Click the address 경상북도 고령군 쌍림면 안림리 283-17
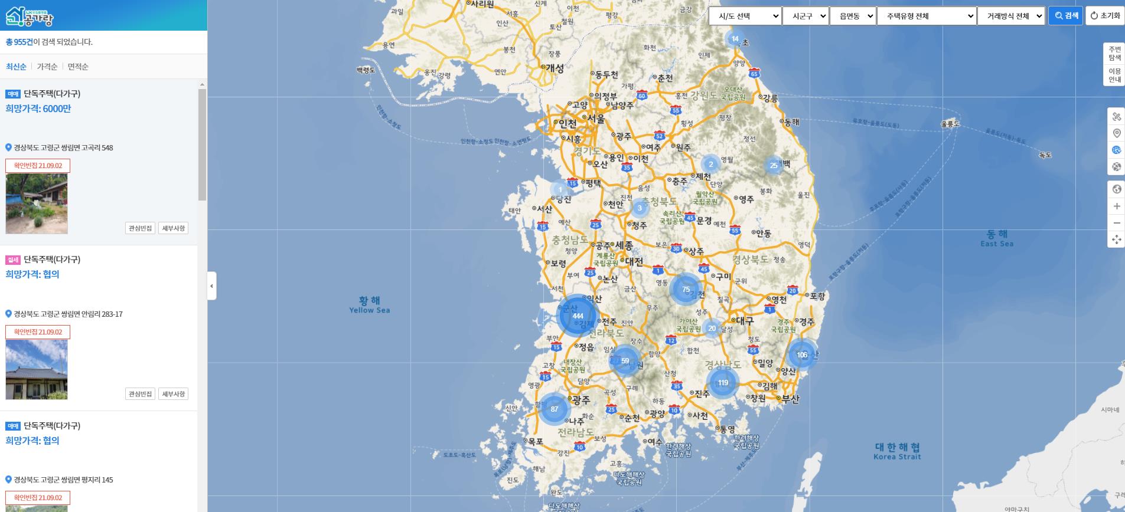Image resolution: width=1125 pixels, height=512 pixels. pos(68,314)
